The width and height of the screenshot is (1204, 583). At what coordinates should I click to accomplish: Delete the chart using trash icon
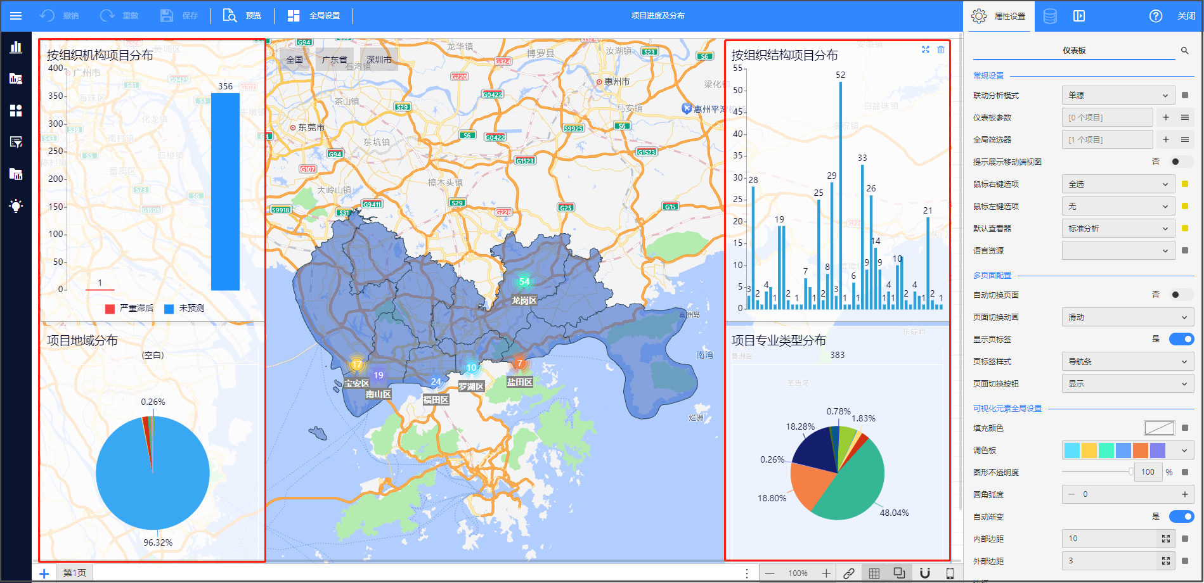(x=941, y=49)
